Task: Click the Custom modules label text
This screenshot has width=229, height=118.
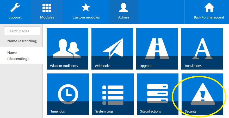Action: coord(86,17)
